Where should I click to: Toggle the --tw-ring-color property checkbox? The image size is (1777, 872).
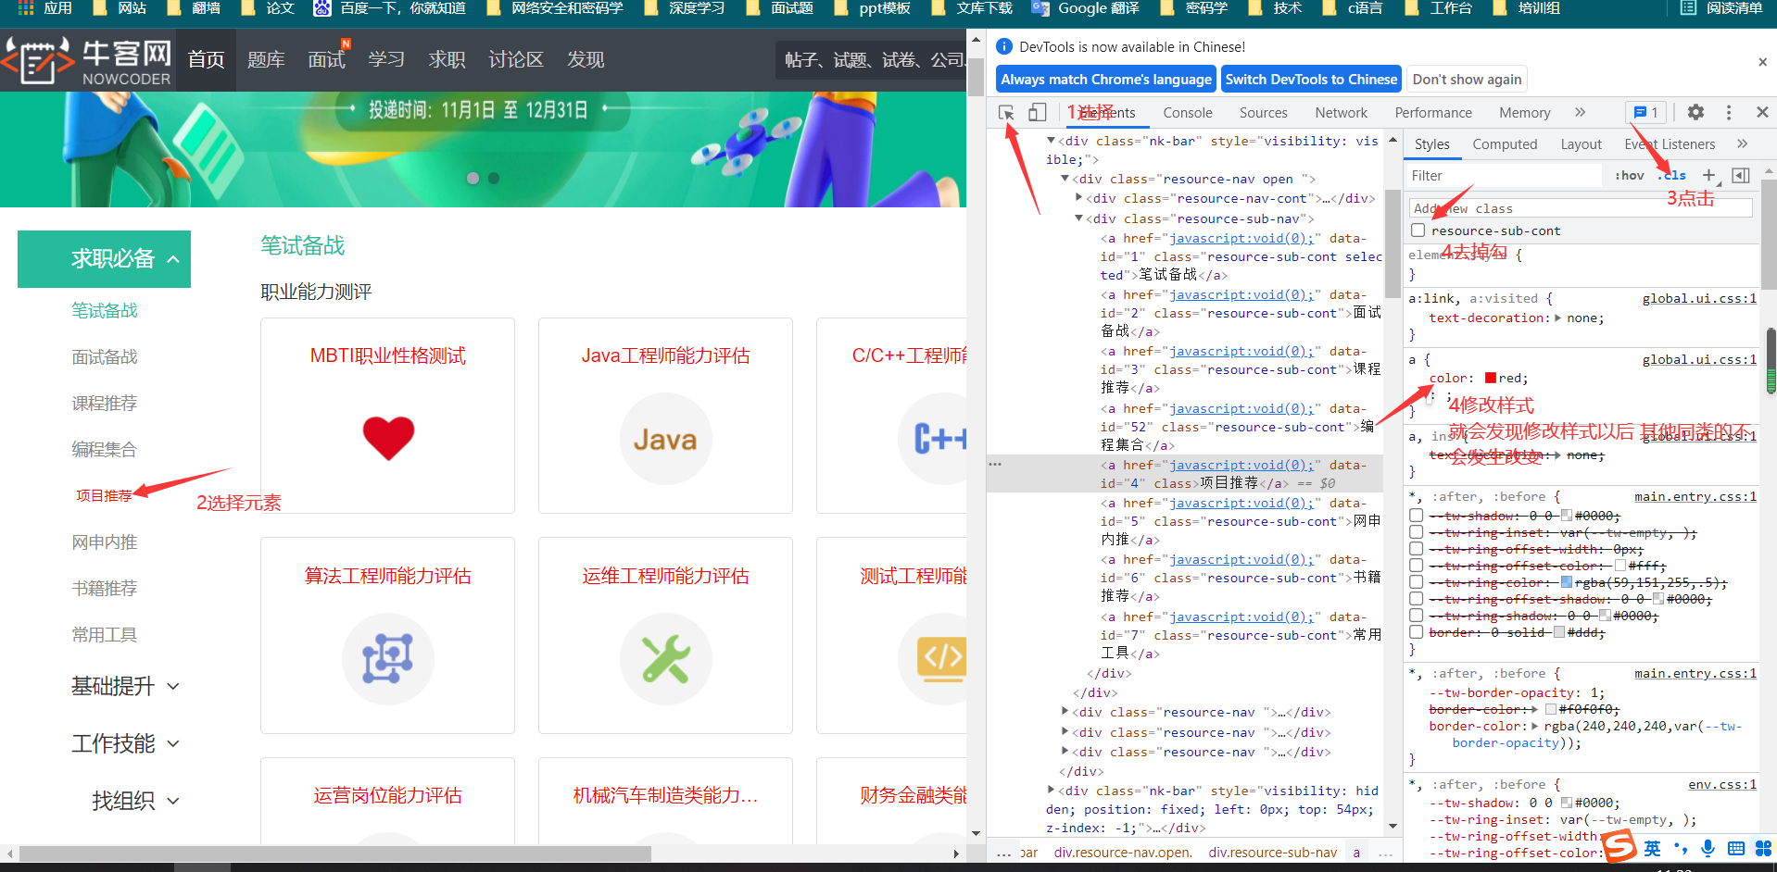(1416, 582)
